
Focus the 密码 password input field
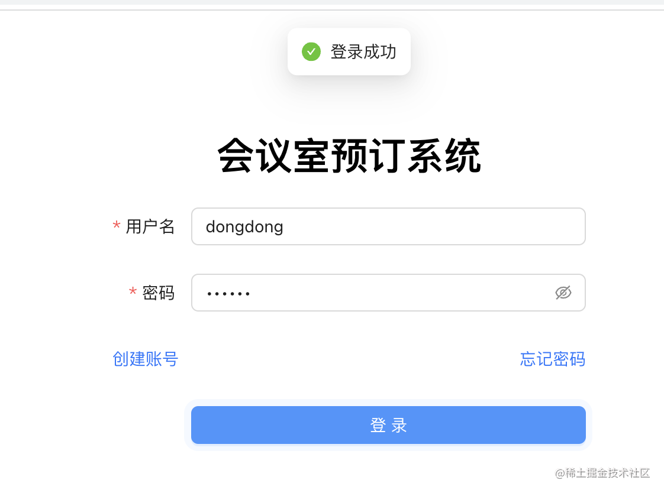(388, 293)
